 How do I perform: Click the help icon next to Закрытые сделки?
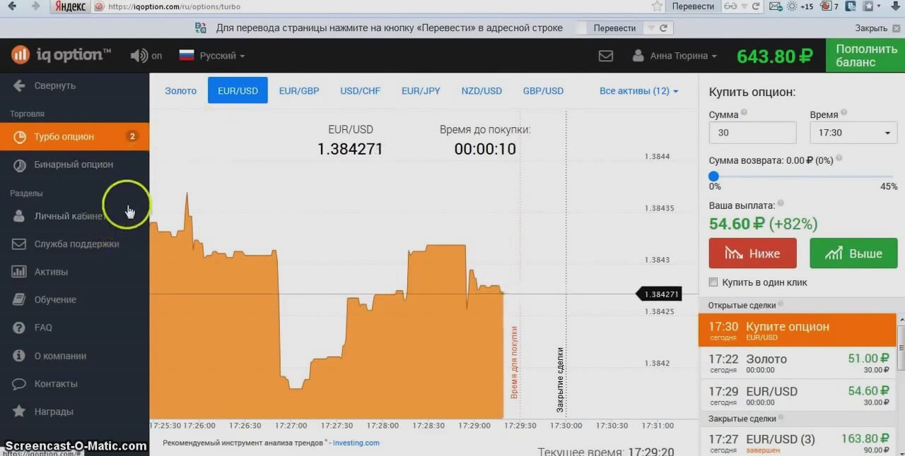tap(781, 419)
